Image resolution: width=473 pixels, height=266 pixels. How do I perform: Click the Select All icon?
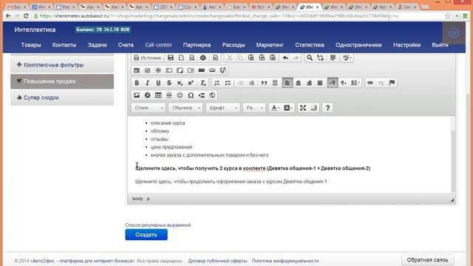click(x=333, y=58)
